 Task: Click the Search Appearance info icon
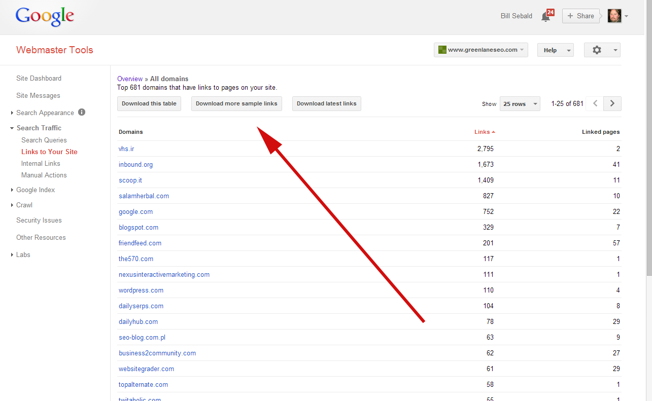[82, 113]
